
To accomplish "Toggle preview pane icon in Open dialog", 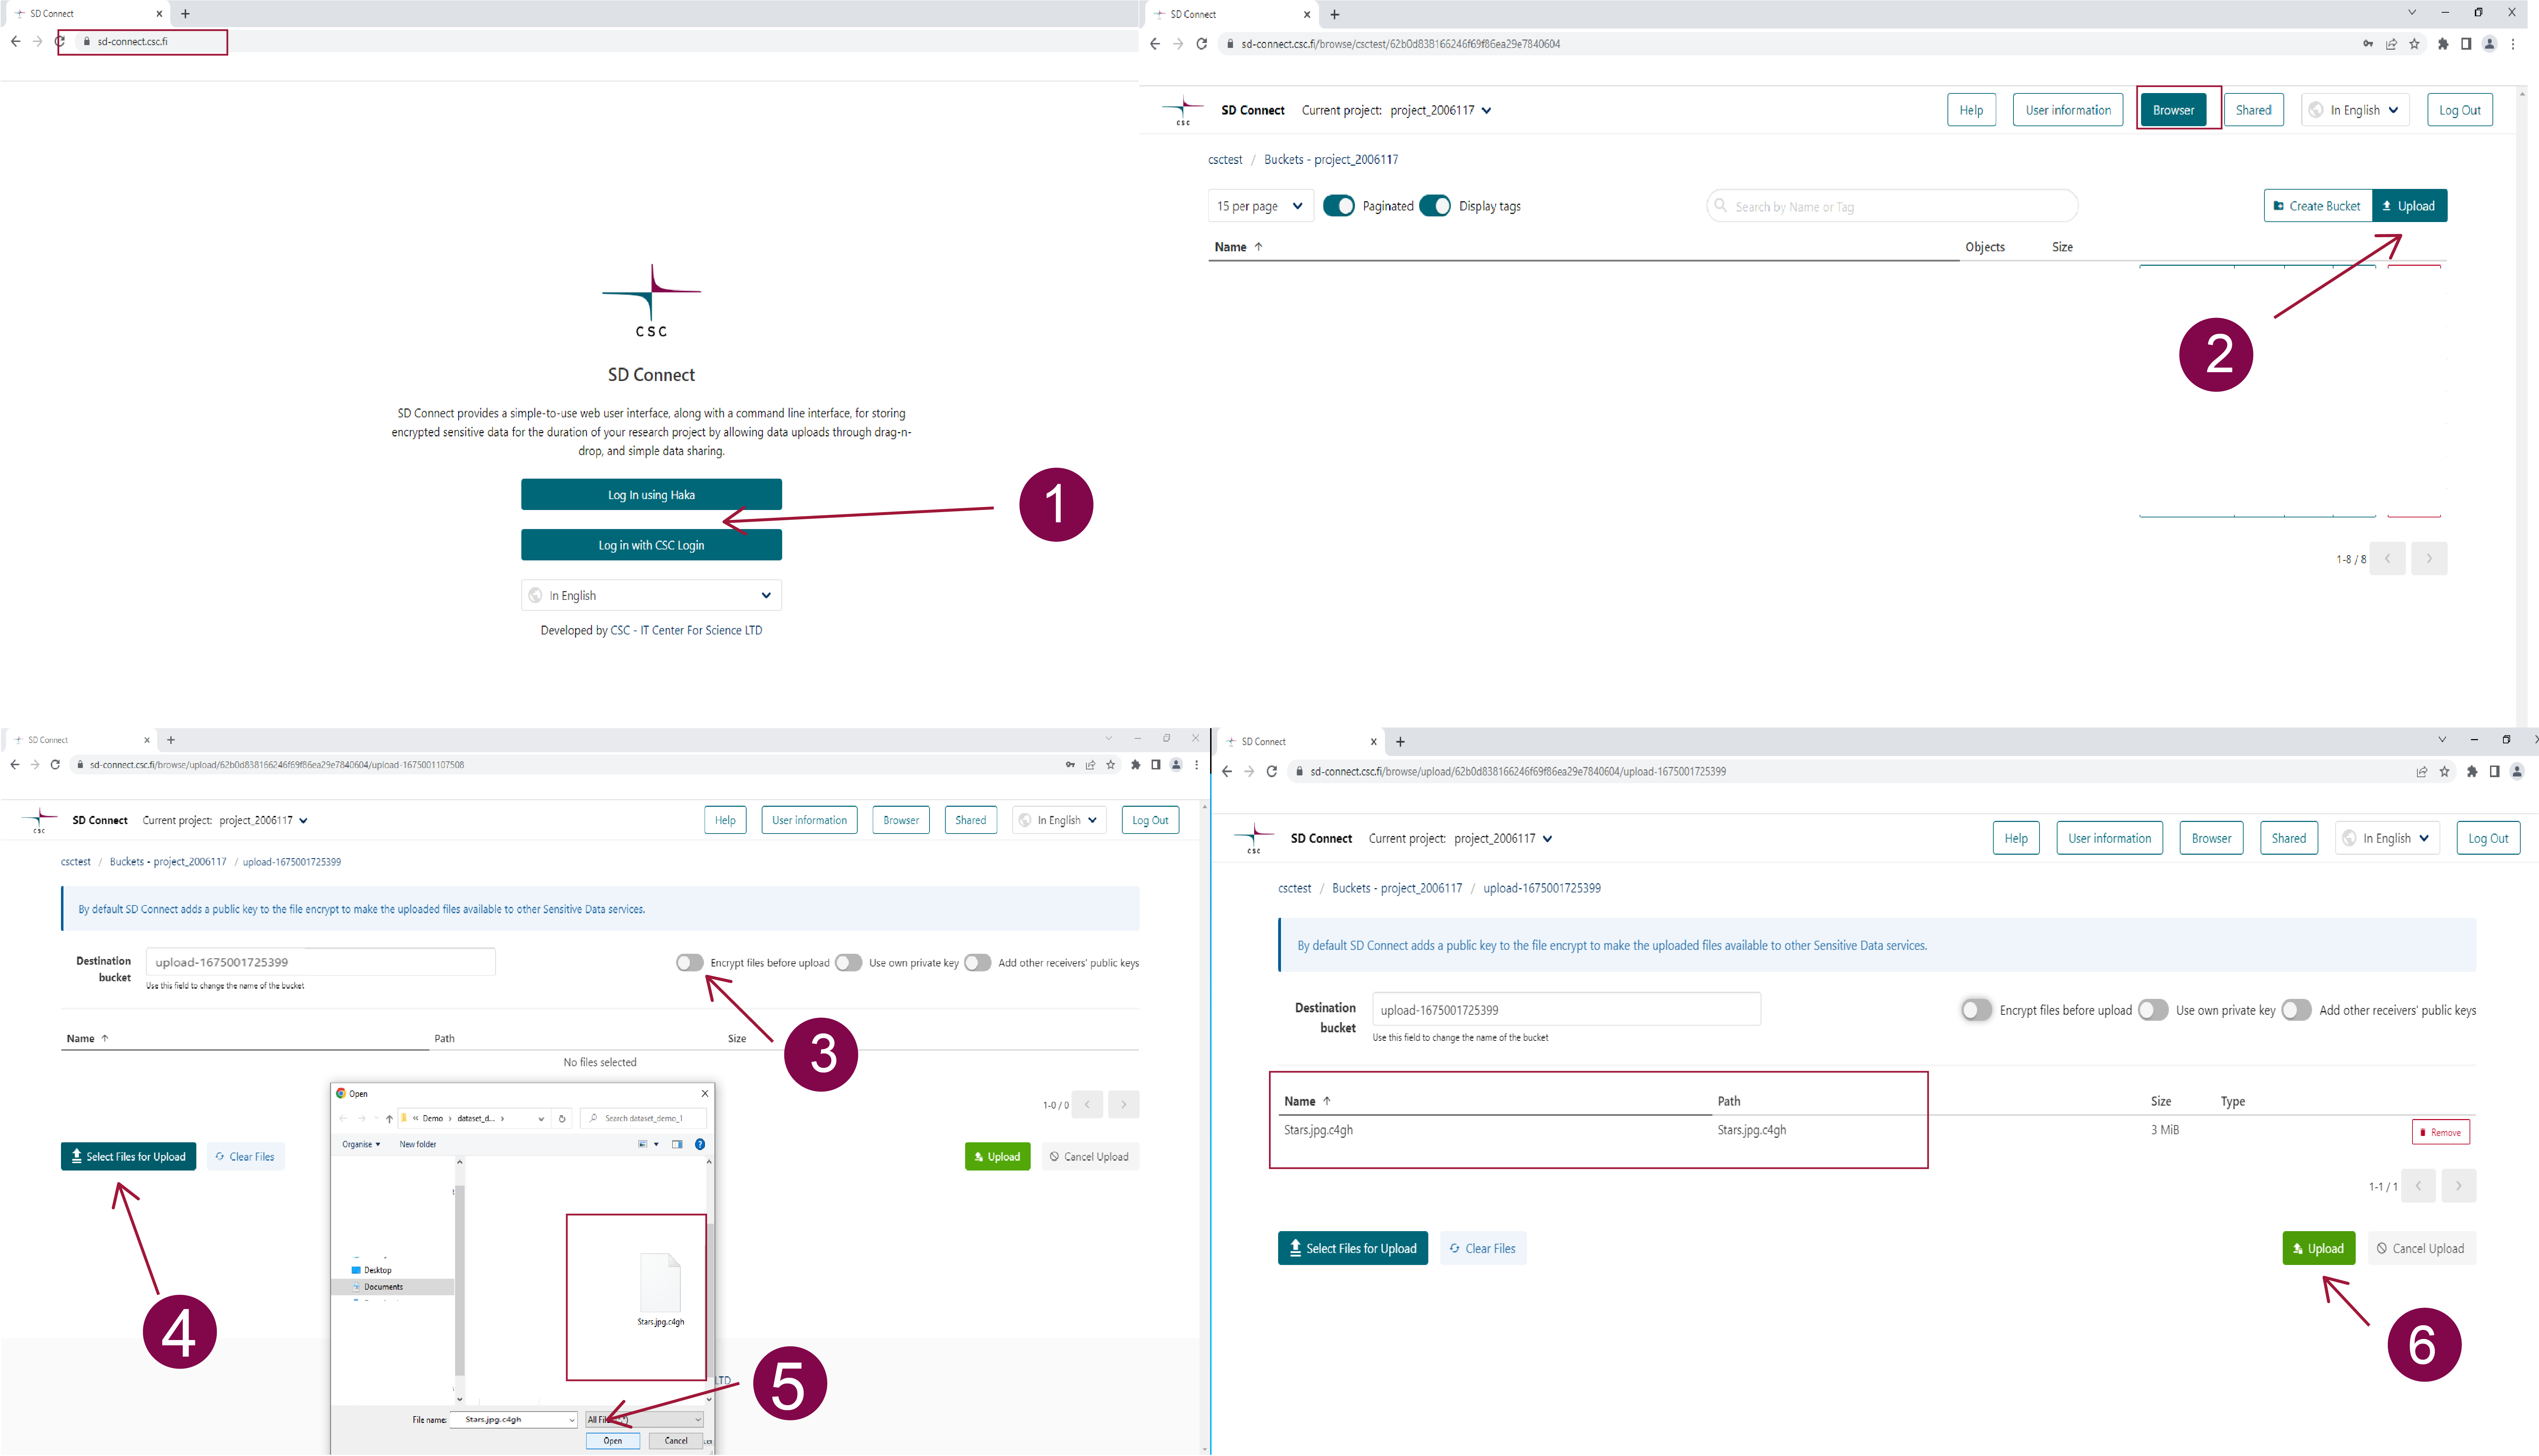I will pos(677,1144).
